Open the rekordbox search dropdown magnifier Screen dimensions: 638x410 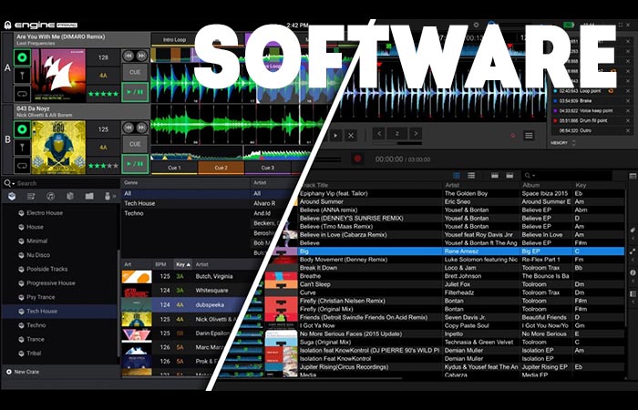tap(530, 175)
